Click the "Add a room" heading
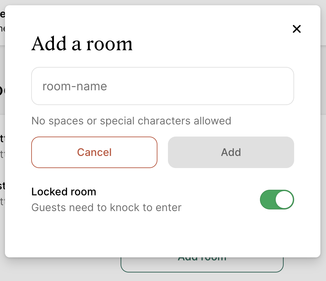Screen dimensions: 326x281 (x=82, y=44)
